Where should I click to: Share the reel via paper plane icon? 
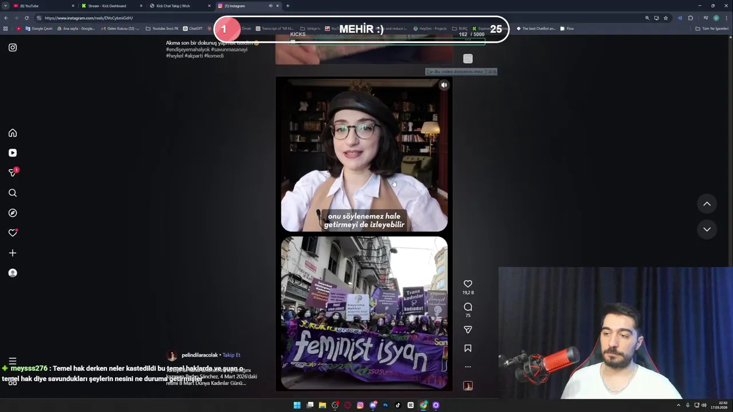coord(468,330)
